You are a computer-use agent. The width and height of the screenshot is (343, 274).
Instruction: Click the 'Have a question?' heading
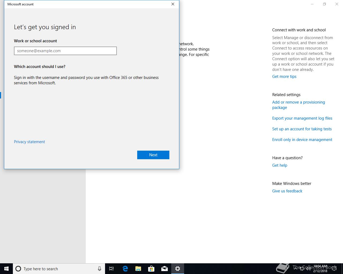[x=287, y=158]
